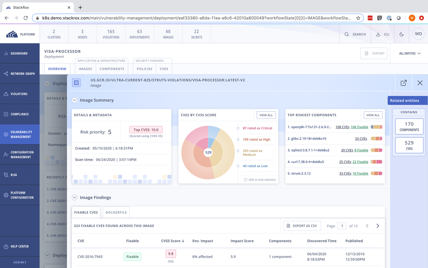Click the CLI download icon

click(378, 34)
